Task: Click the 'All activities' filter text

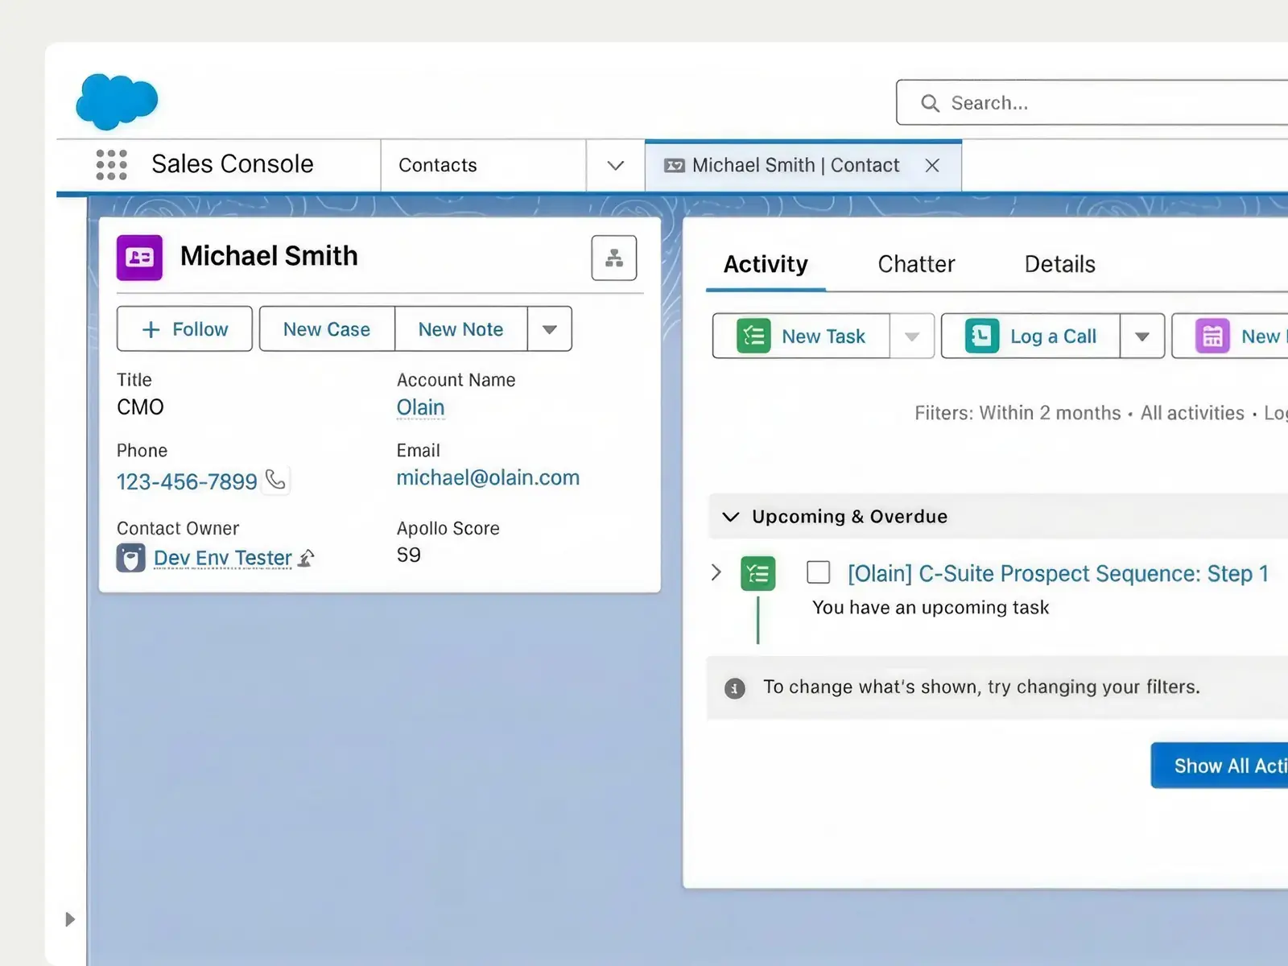Action: pyautogui.click(x=1192, y=413)
